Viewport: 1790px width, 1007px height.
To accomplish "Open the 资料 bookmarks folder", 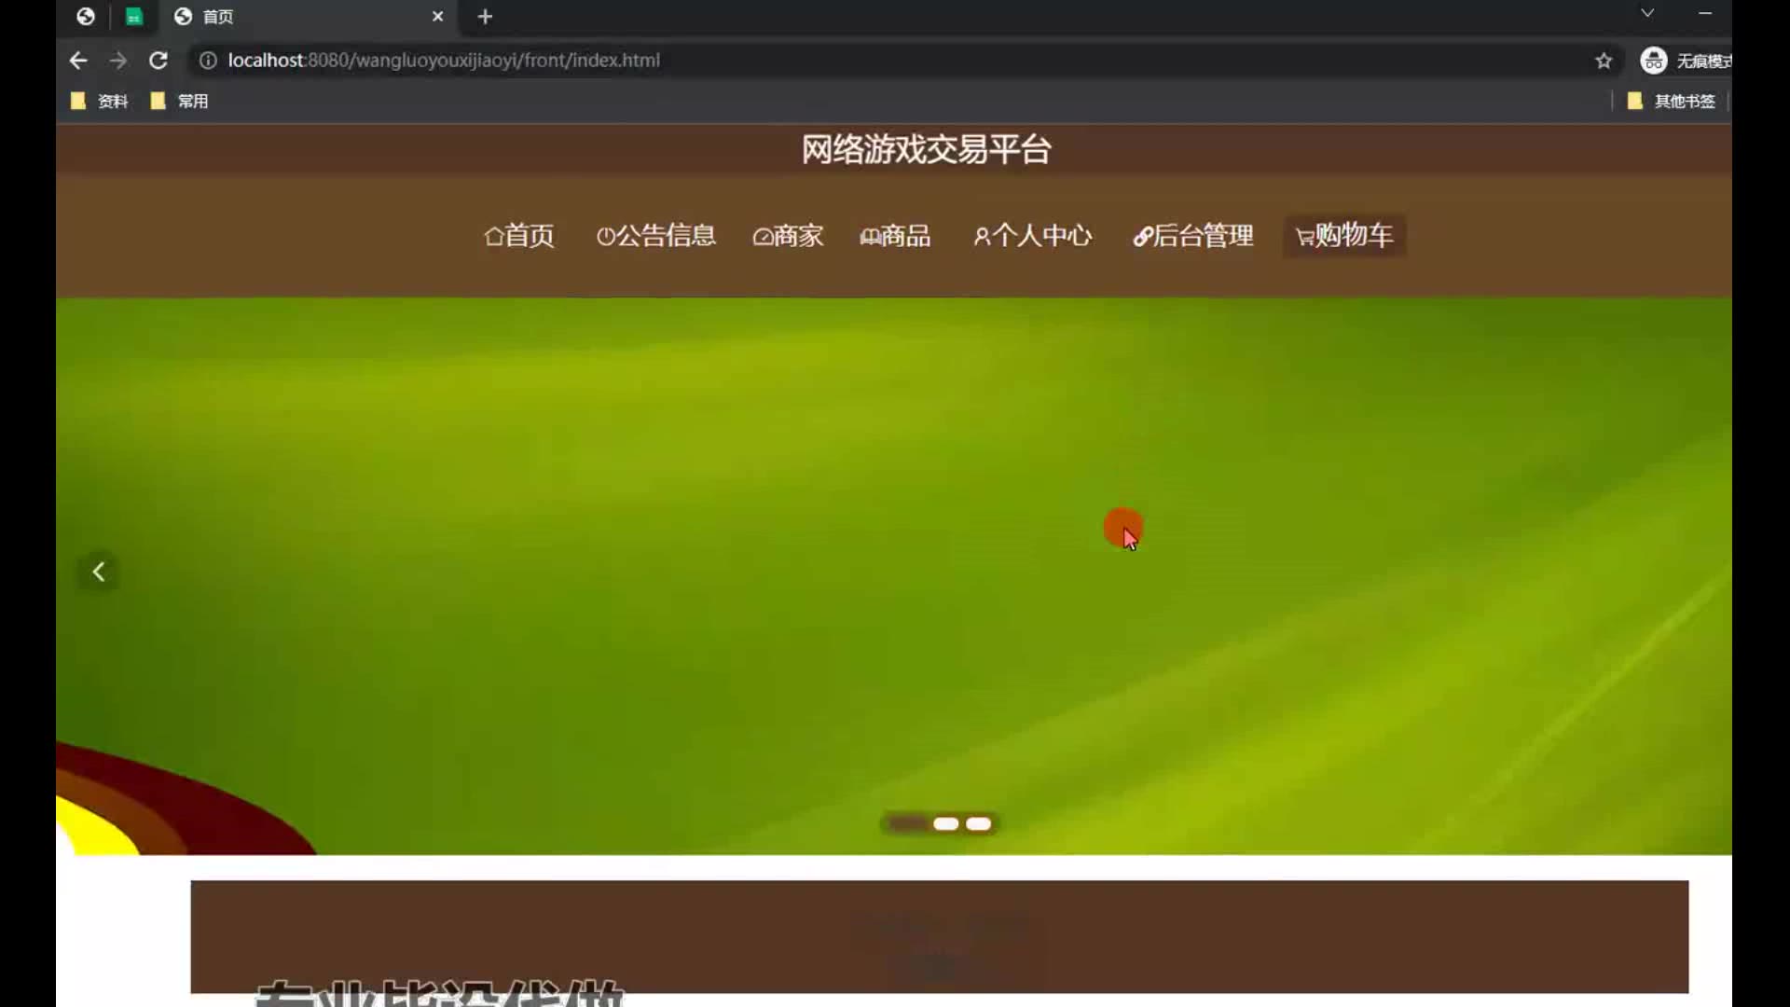I will 101,101.
